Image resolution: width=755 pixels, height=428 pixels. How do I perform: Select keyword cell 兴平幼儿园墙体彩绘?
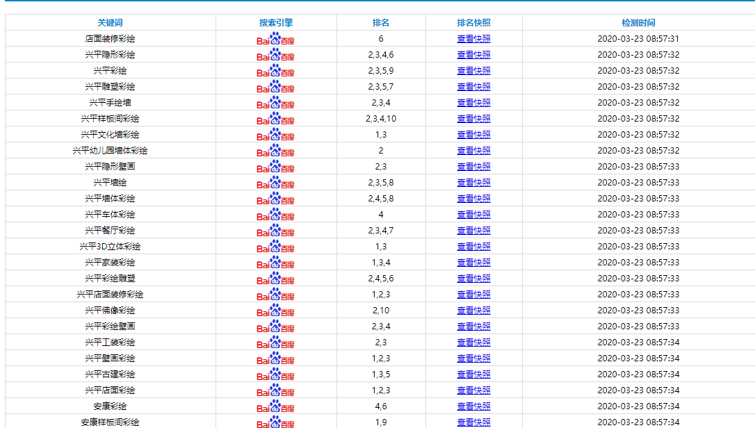pyautogui.click(x=111, y=150)
